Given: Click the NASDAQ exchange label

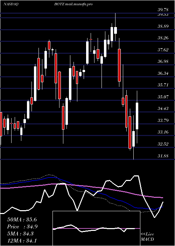Looking at the screenshot, I should pyautogui.click(x=11, y=4).
